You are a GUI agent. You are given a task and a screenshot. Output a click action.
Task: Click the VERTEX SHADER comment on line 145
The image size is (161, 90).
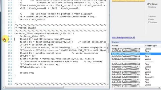[25, 28]
